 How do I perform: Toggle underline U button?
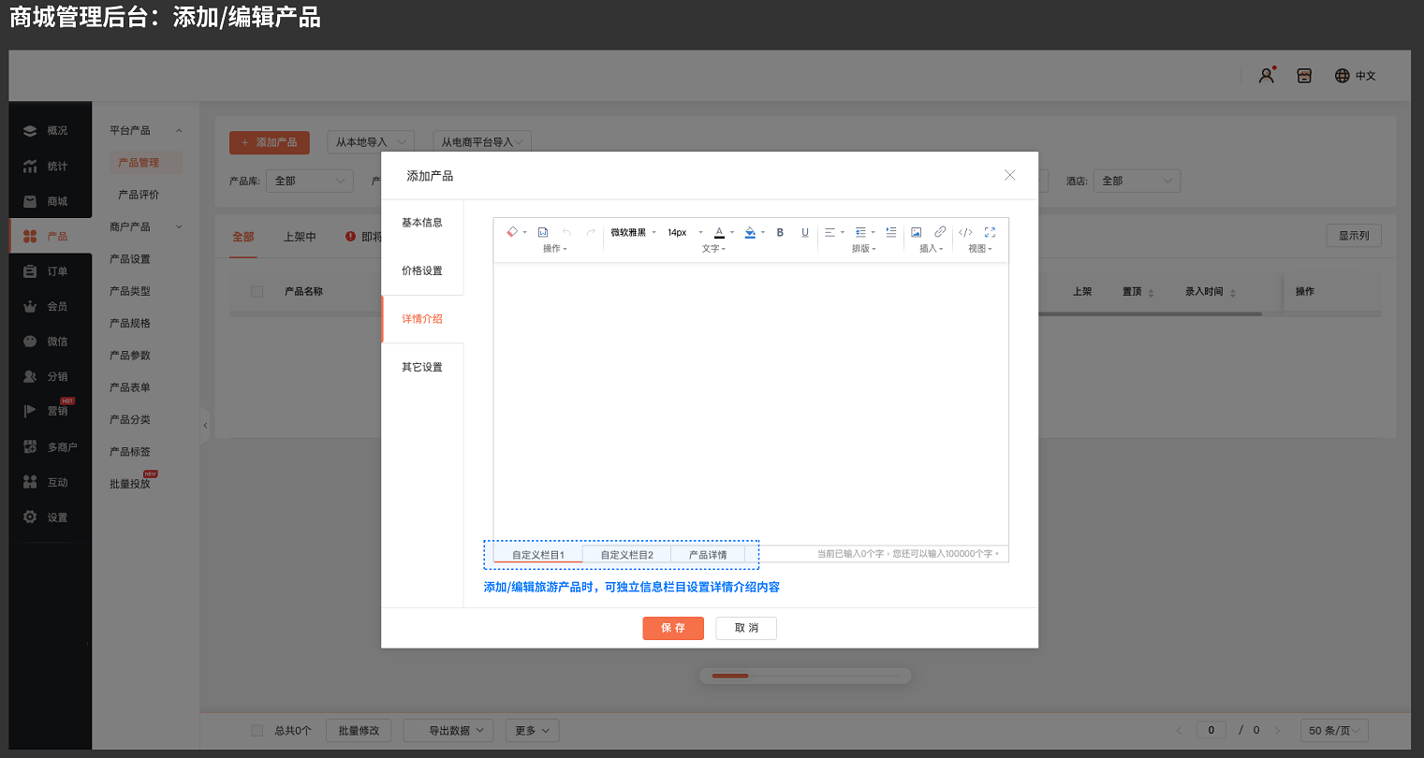click(805, 232)
